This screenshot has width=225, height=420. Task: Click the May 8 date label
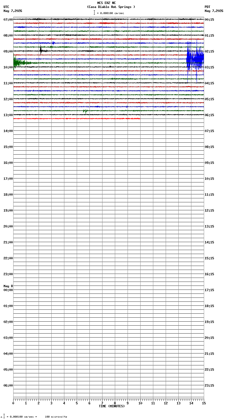(8, 286)
